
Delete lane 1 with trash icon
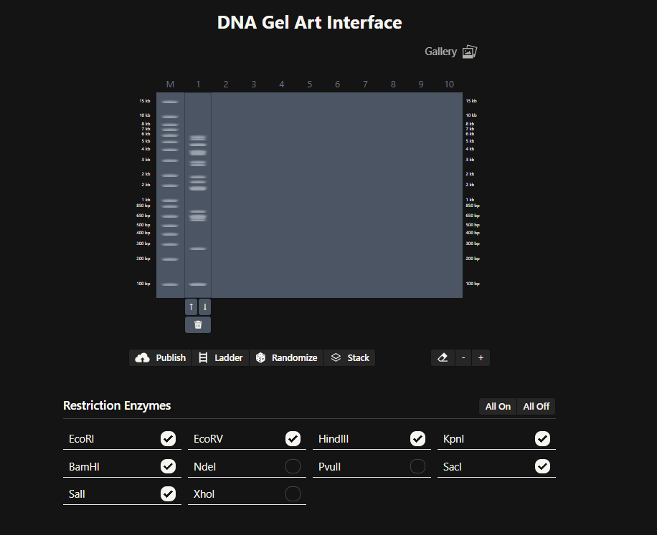[x=198, y=325]
